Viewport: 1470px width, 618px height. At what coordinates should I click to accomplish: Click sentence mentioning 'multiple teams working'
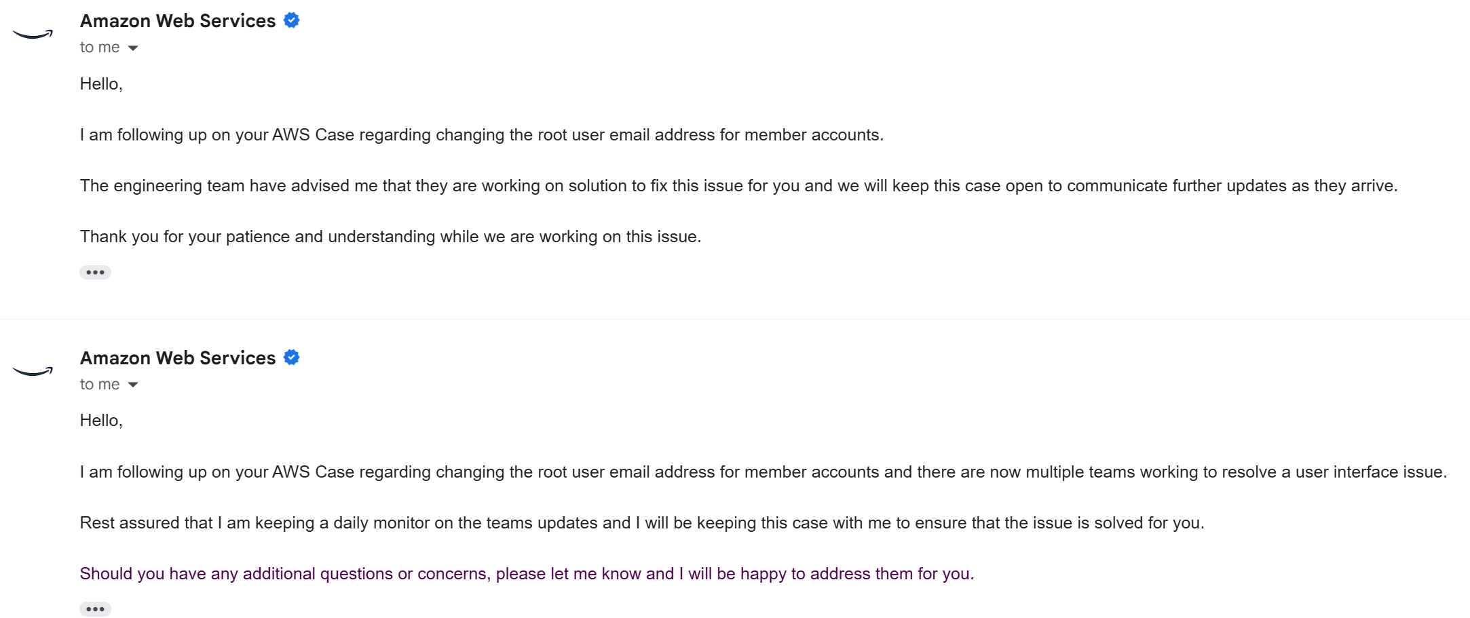coord(763,472)
